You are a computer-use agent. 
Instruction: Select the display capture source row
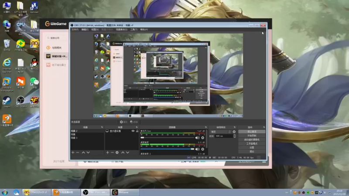pos(122,131)
